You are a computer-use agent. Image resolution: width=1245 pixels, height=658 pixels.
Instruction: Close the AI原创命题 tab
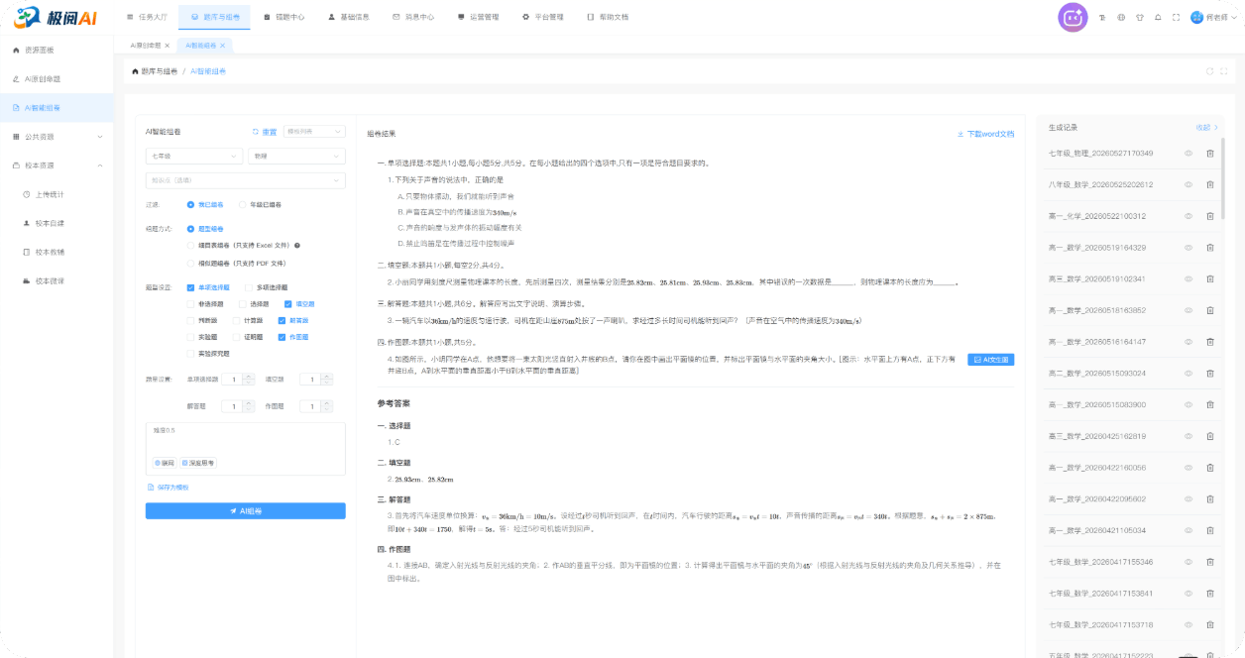coord(167,46)
